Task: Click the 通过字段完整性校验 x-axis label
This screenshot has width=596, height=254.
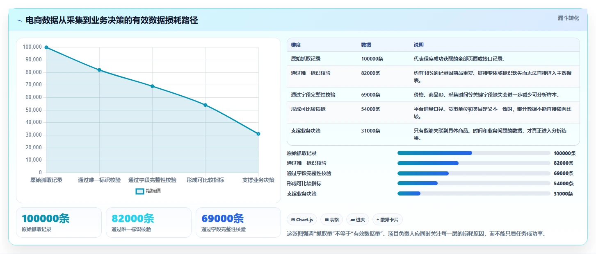Action: pos(152,180)
